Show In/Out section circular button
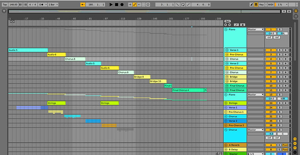 (x=295, y=139)
